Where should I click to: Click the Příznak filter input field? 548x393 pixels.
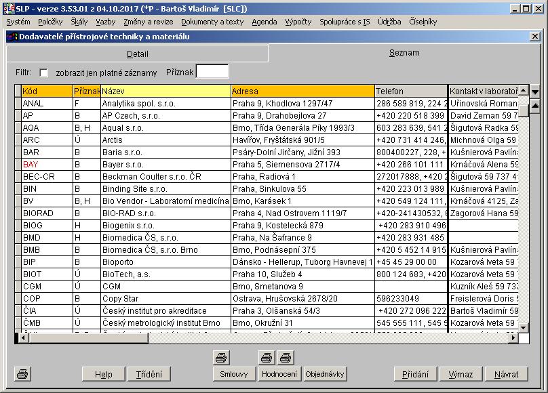212,72
